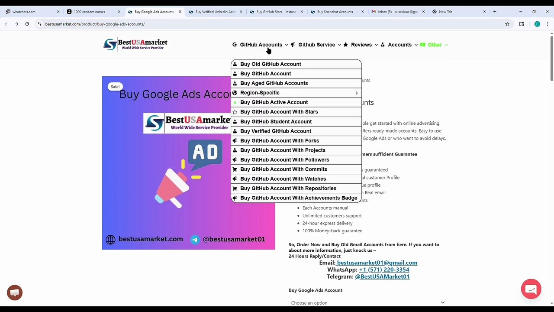This screenshot has width=554, height=312.
Task: Select Buy GitHub Account With Projects
Action: click(296, 150)
